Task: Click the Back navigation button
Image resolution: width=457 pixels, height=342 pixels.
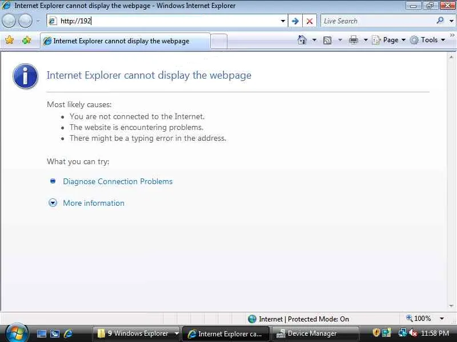Action: point(9,21)
